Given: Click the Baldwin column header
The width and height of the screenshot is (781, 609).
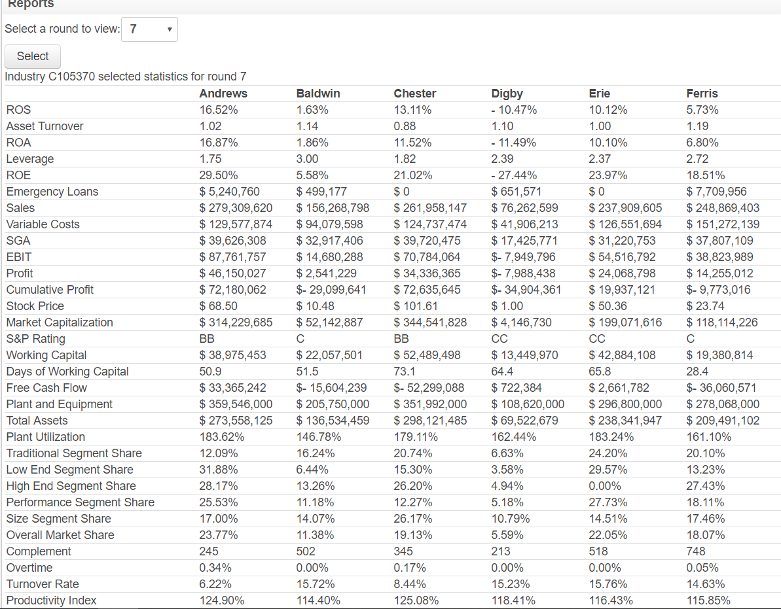Looking at the screenshot, I should coord(318,94).
